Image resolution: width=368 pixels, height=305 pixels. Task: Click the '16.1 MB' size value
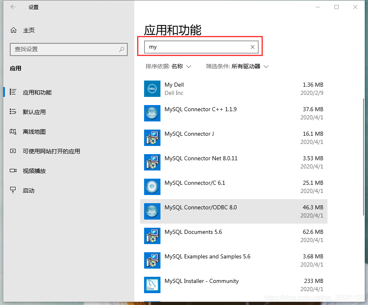pyautogui.click(x=313, y=134)
